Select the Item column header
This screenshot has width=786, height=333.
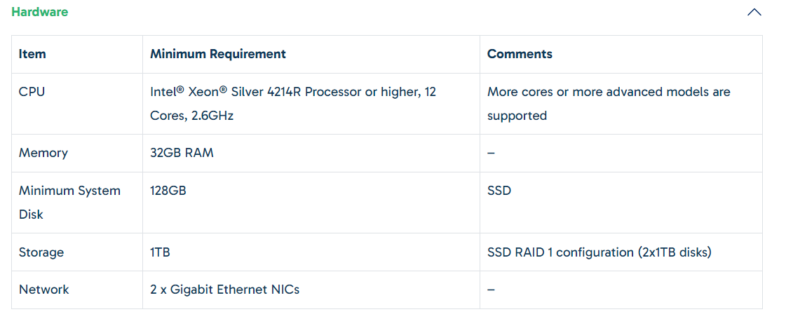pyautogui.click(x=32, y=54)
